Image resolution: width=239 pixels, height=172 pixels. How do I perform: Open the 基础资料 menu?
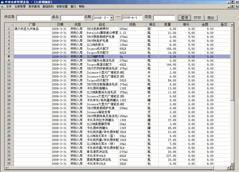(x=48, y=6)
